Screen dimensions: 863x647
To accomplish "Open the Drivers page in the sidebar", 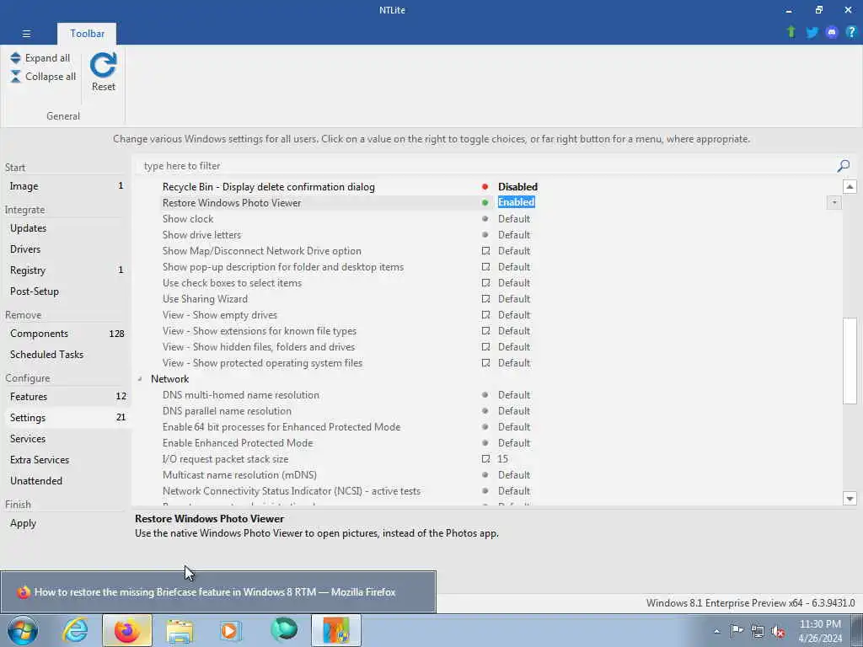I will (66, 249).
